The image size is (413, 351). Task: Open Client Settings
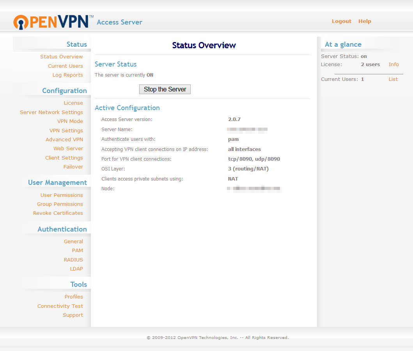(x=64, y=158)
